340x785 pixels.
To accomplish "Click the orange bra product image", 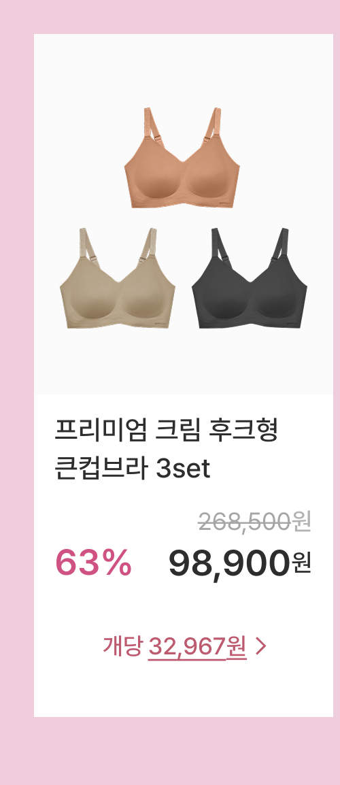I will click(182, 158).
